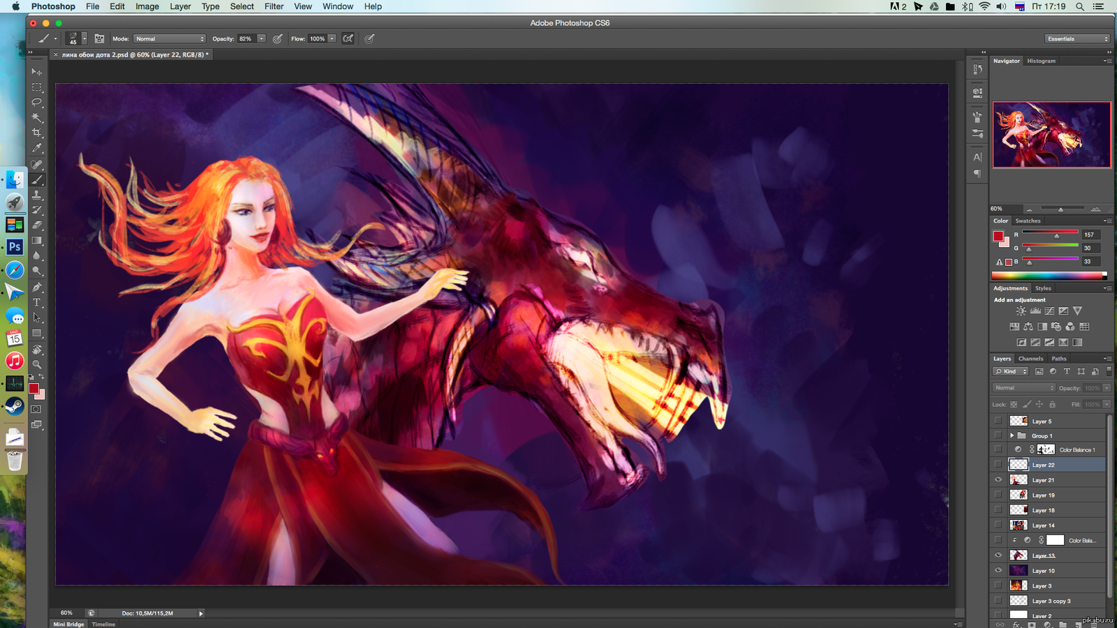Switch to the Channels tab
The image size is (1117, 628).
[1030, 359]
